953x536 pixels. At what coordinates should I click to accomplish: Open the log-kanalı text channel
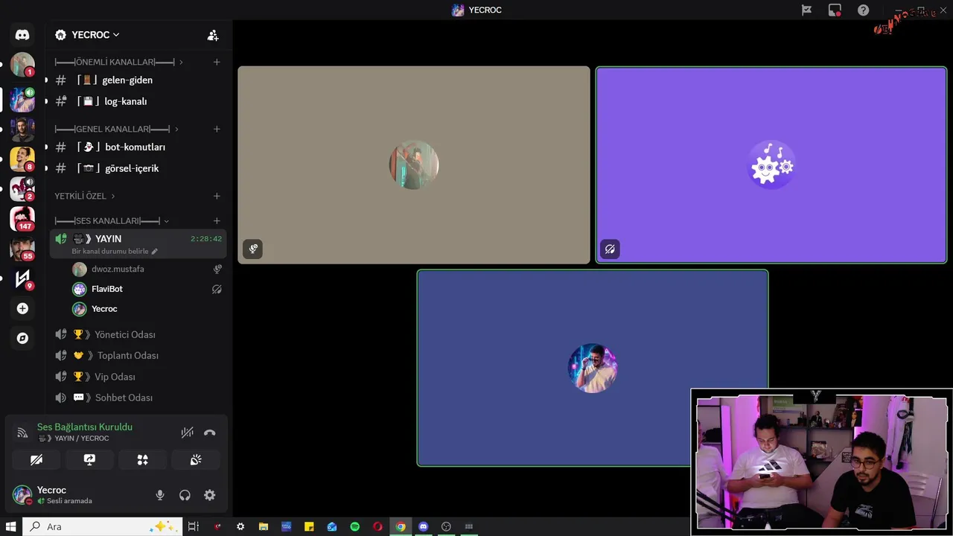point(138,101)
